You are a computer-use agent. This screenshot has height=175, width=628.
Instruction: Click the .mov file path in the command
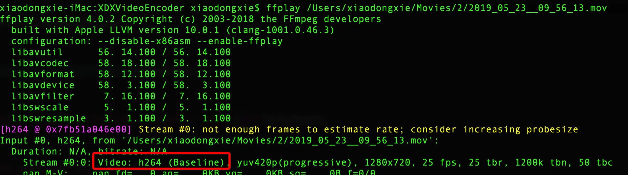[457, 8]
